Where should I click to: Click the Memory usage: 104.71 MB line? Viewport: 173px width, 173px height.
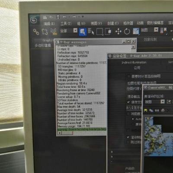(x=74, y=126)
